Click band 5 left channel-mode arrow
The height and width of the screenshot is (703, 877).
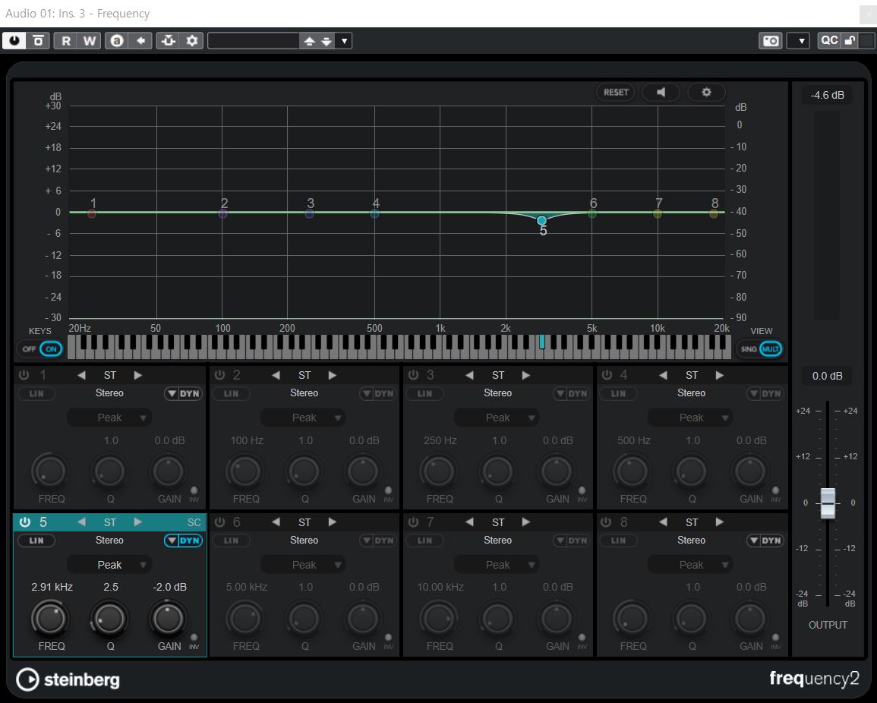(x=82, y=522)
